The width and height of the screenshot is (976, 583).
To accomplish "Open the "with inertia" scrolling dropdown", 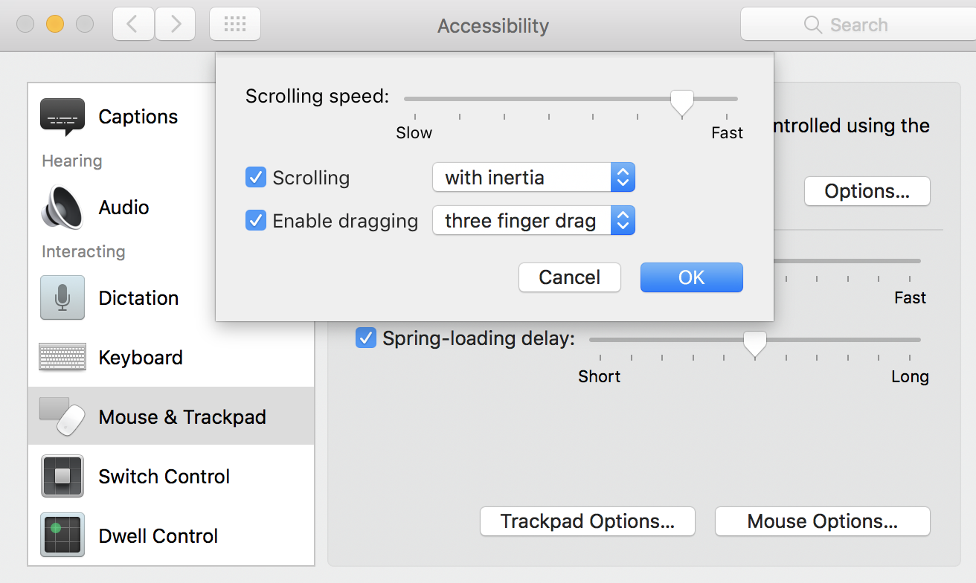I will point(533,178).
